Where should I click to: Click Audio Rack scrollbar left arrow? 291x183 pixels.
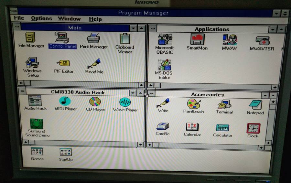(x=26, y=142)
